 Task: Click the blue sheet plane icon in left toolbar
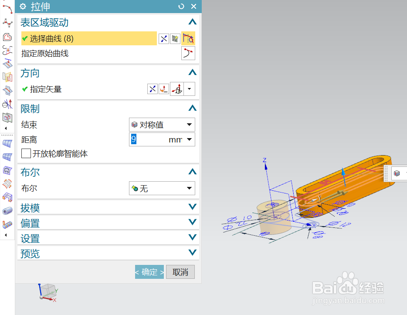coord(7,91)
